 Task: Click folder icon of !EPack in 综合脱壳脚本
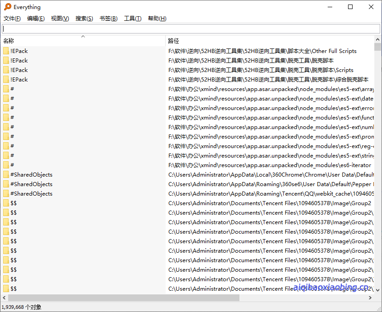pos(6,79)
